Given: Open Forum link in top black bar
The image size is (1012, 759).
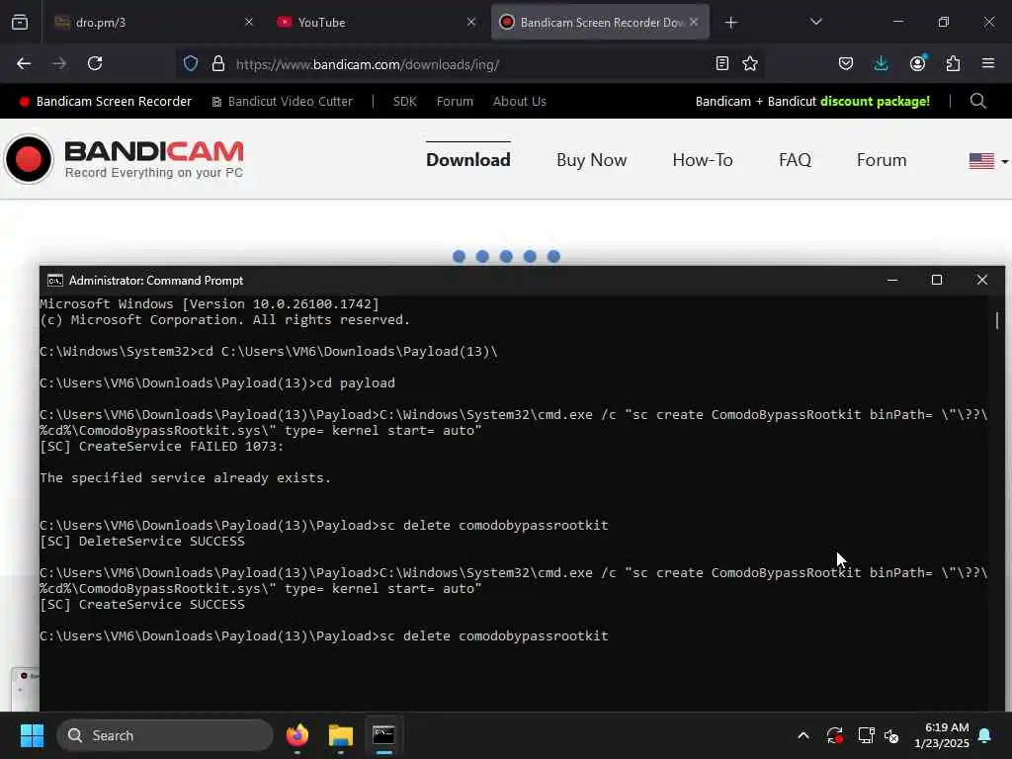Looking at the screenshot, I should tap(455, 102).
